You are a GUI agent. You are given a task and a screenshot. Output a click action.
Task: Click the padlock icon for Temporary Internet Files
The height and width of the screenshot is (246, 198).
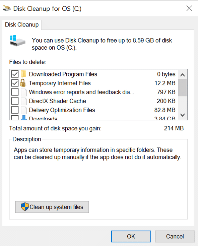(23, 83)
